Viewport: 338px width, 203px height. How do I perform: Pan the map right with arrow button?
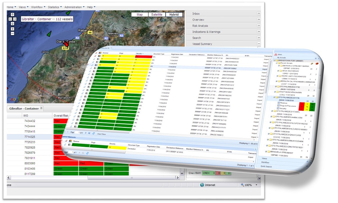[x=15, y=19]
